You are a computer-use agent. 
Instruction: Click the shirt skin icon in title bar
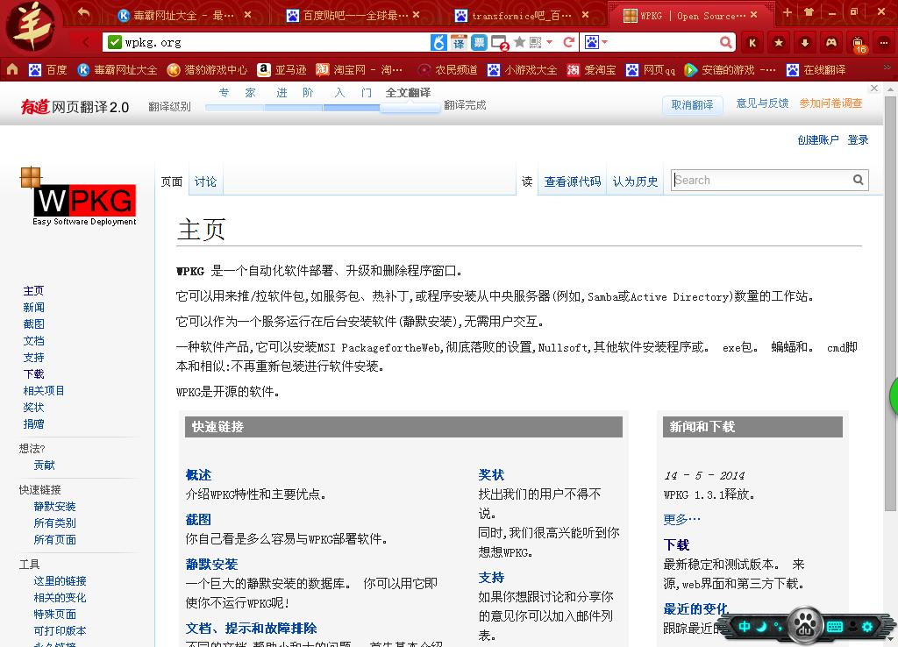[809, 12]
